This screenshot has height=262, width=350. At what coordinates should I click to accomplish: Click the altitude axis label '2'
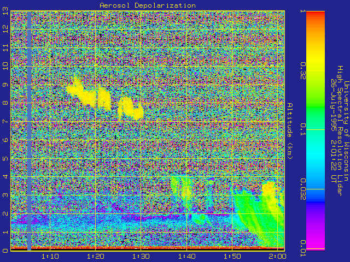[x=5, y=213]
